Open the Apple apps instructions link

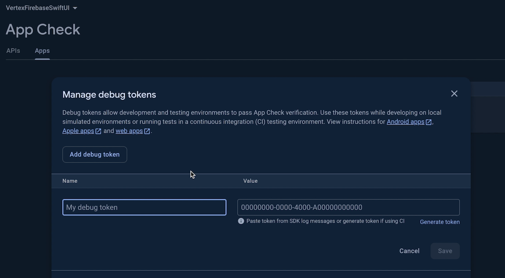tap(78, 131)
